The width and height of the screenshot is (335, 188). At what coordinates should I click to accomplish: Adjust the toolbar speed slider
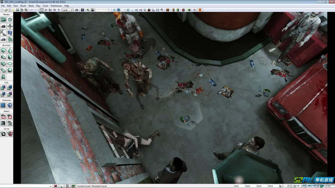coord(103,10)
